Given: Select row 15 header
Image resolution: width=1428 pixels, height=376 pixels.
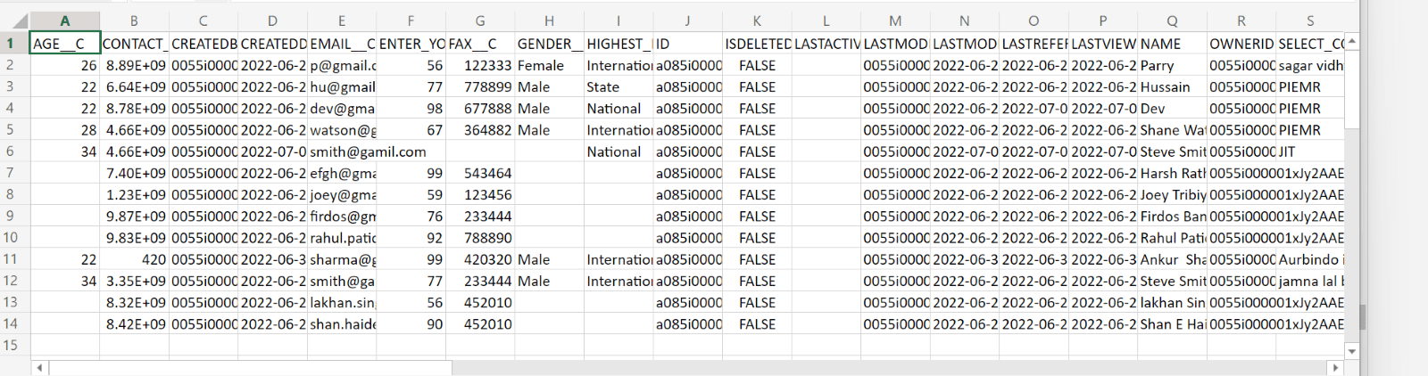Looking at the screenshot, I should [x=12, y=345].
